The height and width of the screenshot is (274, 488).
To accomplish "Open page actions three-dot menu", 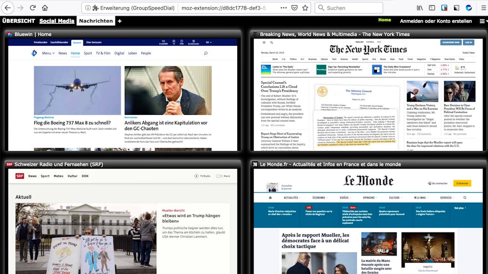I will [x=284, y=8].
